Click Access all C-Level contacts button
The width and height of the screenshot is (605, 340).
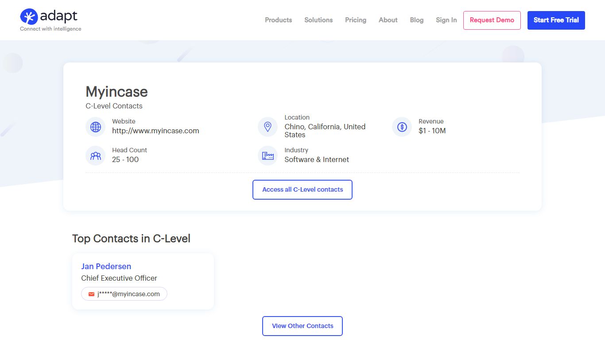click(x=302, y=189)
